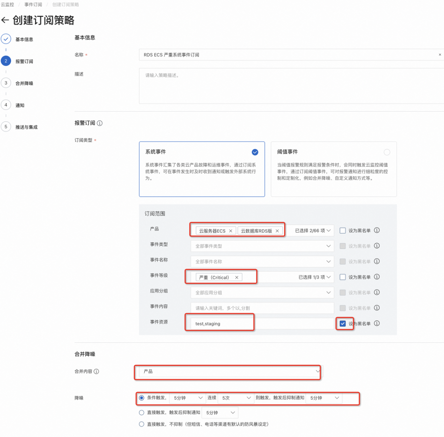Open the 事件类型 dropdown
The width and height of the screenshot is (444, 437).
click(262, 246)
